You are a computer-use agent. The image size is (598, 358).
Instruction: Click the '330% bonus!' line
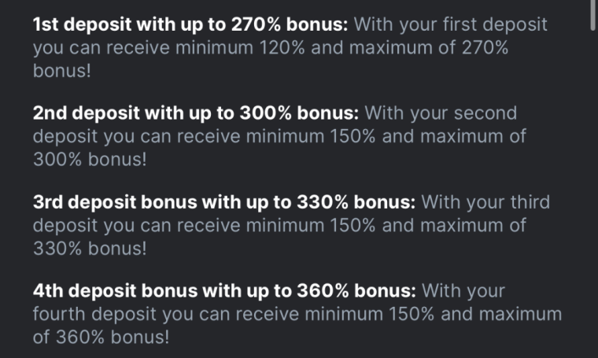(x=90, y=248)
